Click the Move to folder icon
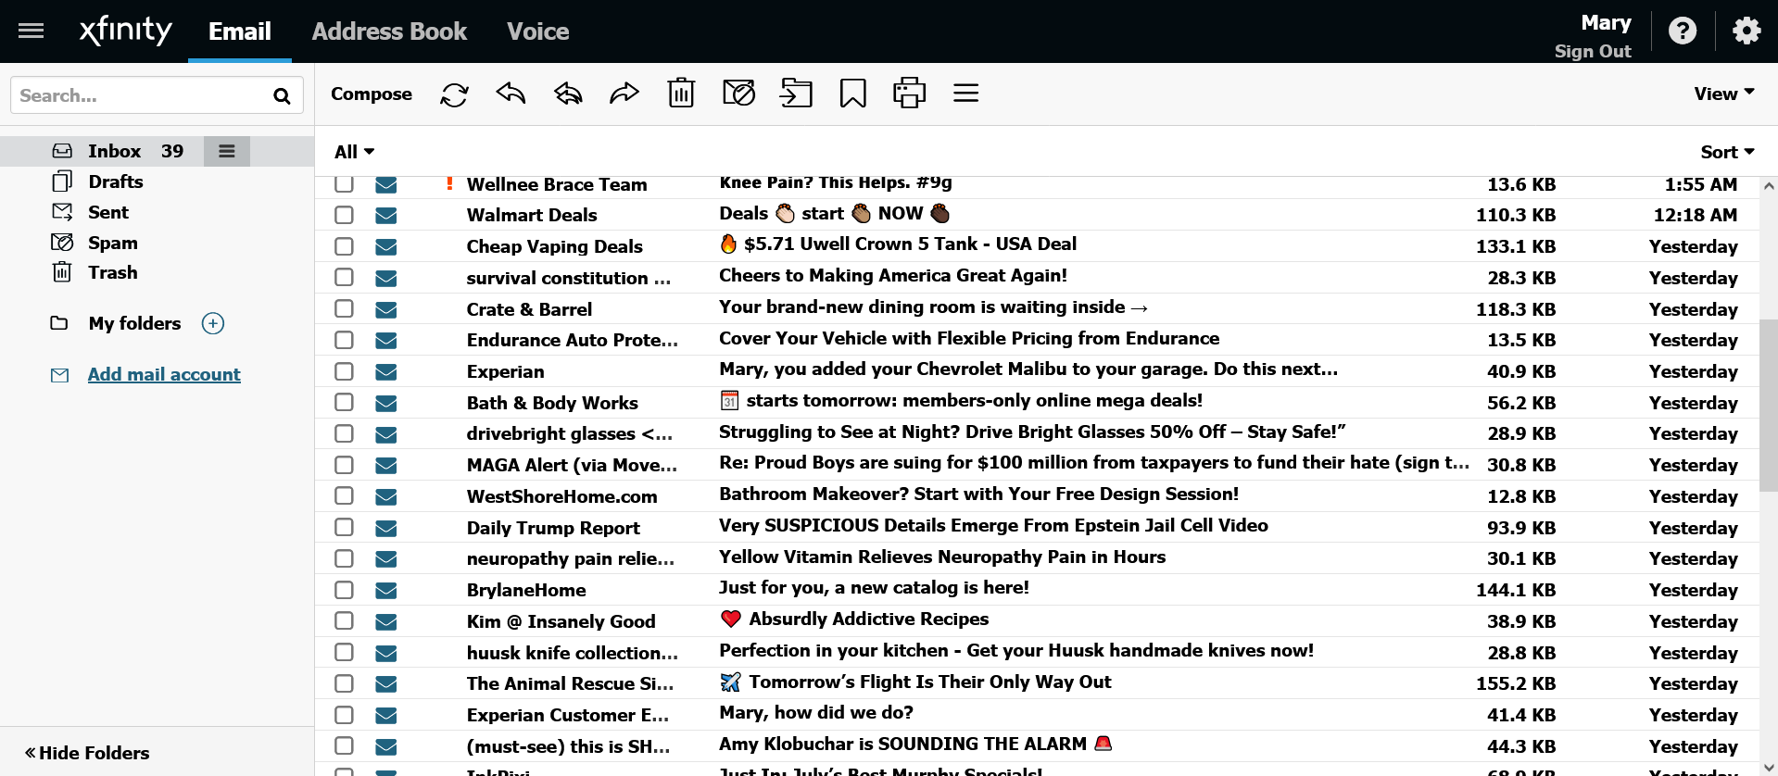This screenshot has height=776, width=1778. (x=796, y=93)
